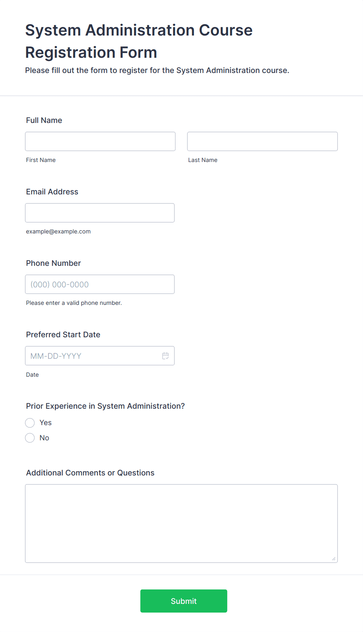The image size is (363, 632).
Task: Grab the comments box resize handle
Action: pyautogui.click(x=334, y=559)
